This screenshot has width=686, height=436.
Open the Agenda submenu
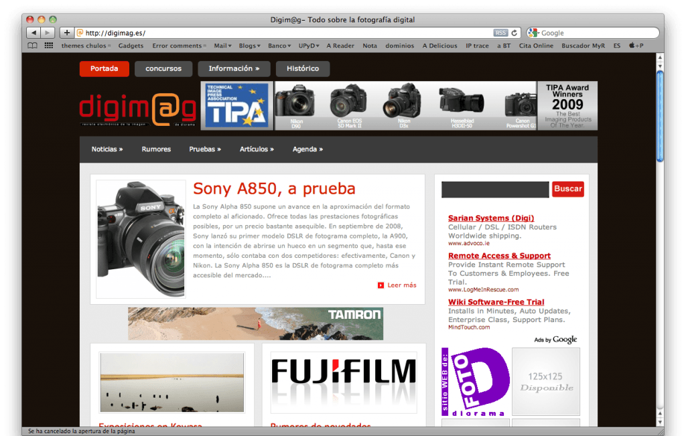click(308, 149)
